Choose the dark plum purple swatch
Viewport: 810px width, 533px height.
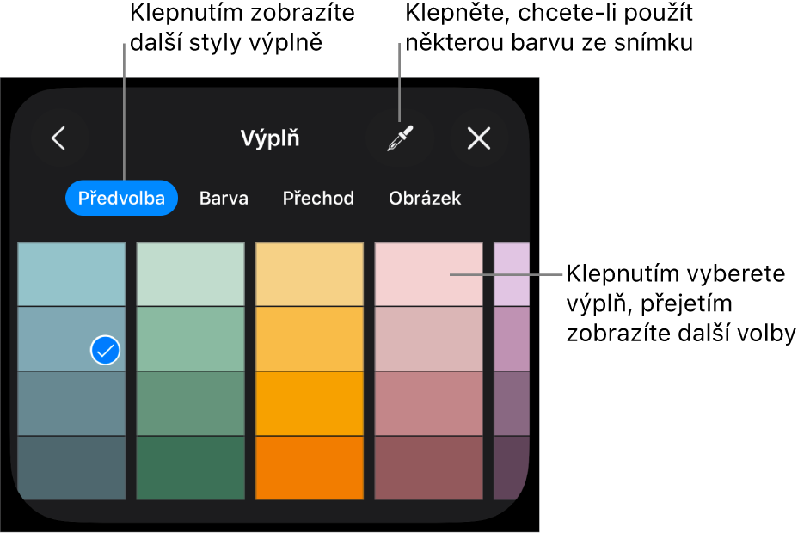[512, 468]
